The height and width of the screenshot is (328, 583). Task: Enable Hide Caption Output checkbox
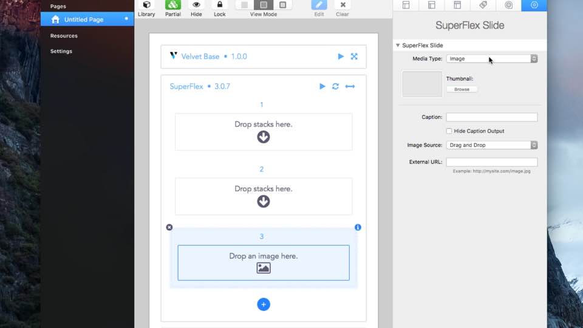click(x=449, y=131)
